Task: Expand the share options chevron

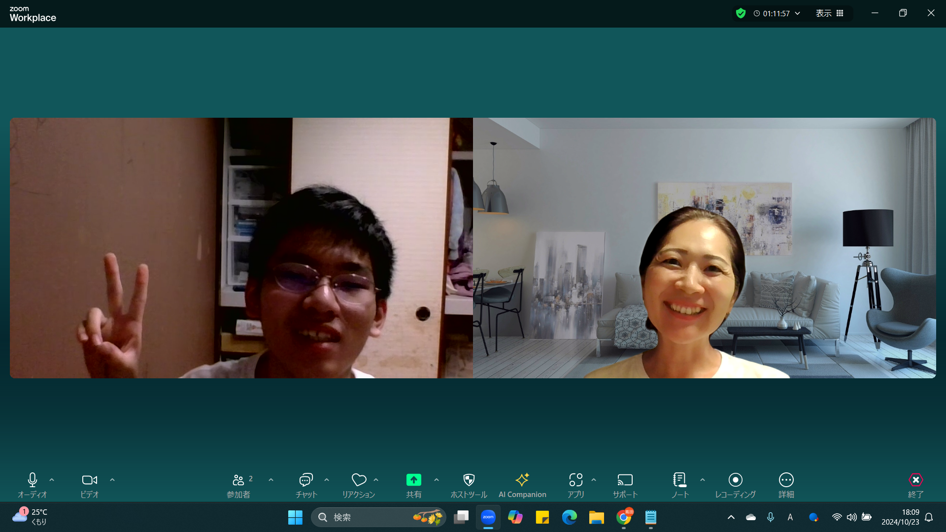Action: coord(437,480)
